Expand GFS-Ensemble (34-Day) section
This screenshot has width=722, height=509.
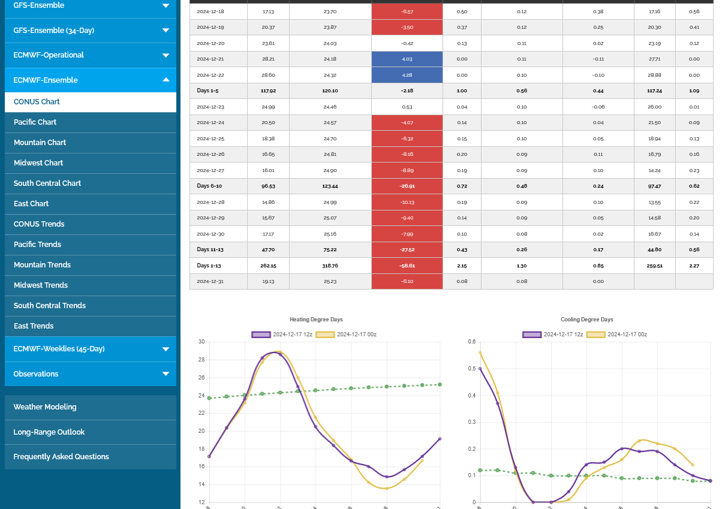pos(166,31)
